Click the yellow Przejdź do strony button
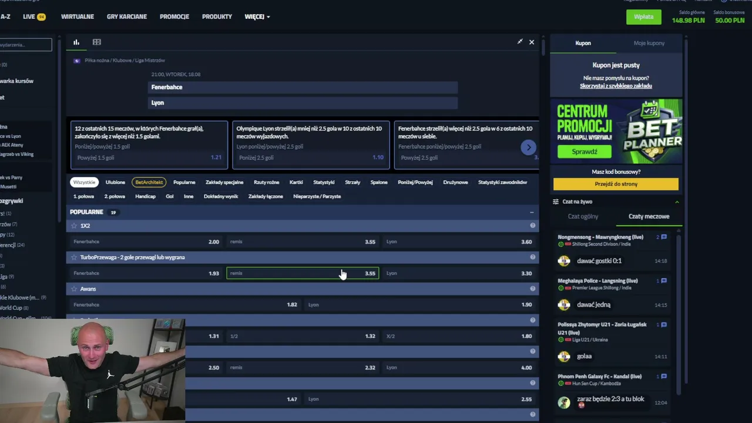The image size is (752, 423). (616, 184)
